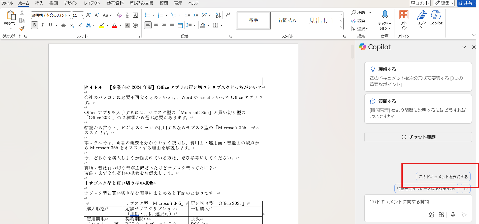Expand the Styles gallery more arrow
The image size is (479, 224).
pyautogui.click(x=341, y=27)
